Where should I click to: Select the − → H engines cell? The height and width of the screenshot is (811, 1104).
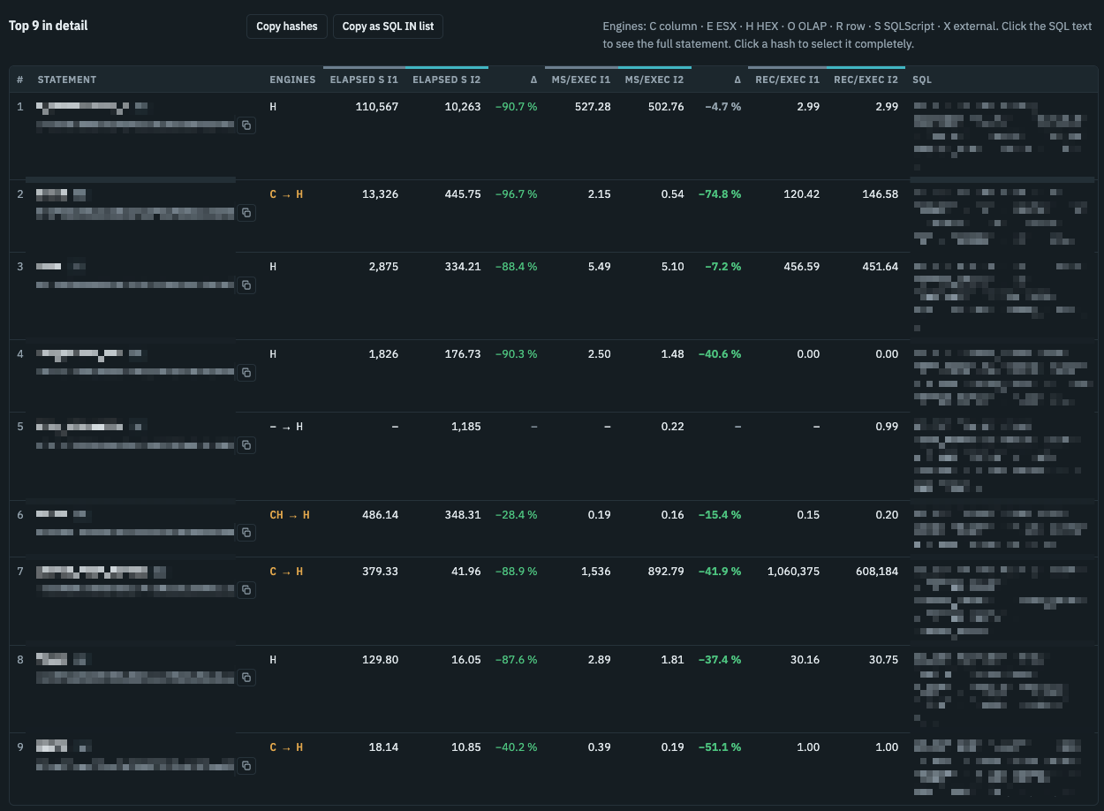pyautogui.click(x=286, y=427)
